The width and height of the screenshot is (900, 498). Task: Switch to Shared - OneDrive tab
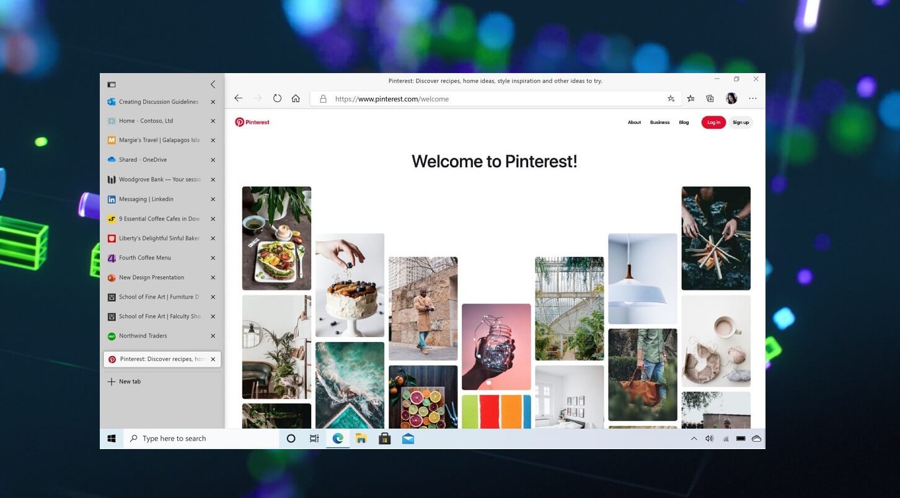pyautogui.click(x=143, y=160)
